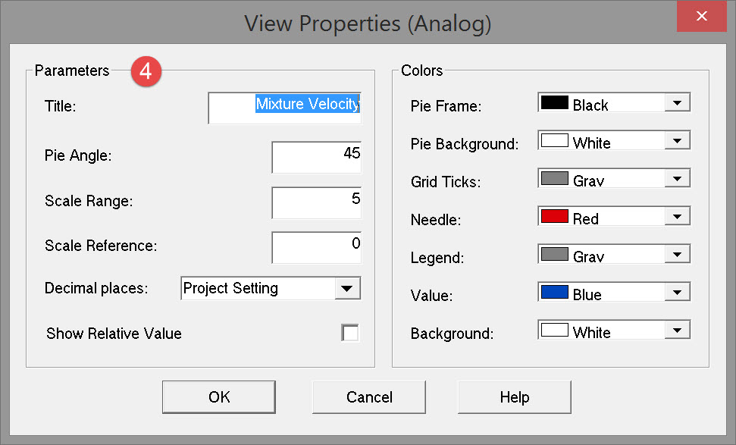Click the Title text field
The height and width of the screenshot is (445, 736).
[284, 108]
